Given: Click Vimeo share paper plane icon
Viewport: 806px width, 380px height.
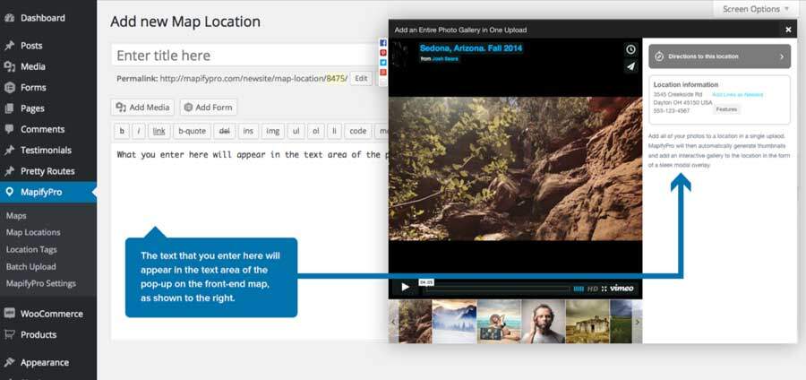Looking at the screenshot, I should [x=630, y=66].
